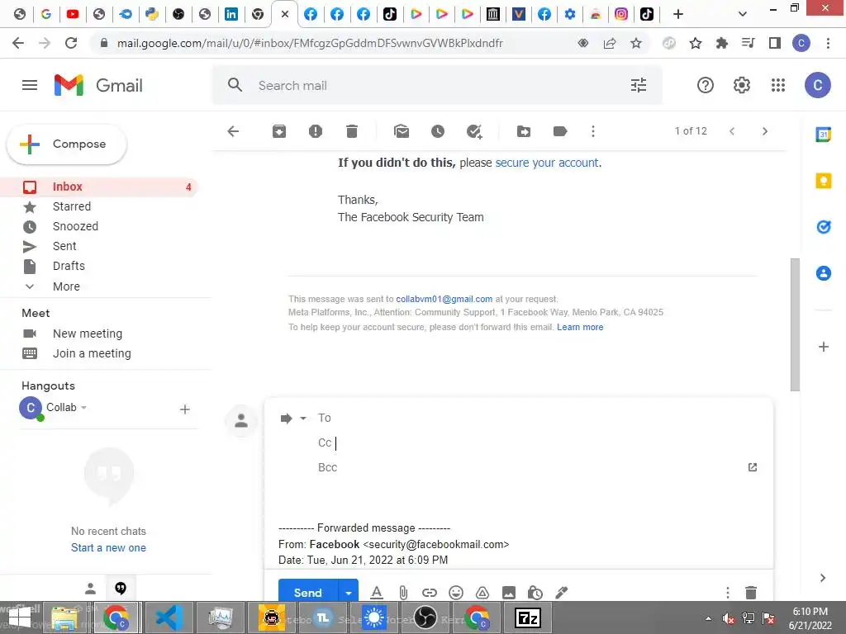Open Google Calendar side panel
Viewport: 846px width, 634px height.
(824, 135)
